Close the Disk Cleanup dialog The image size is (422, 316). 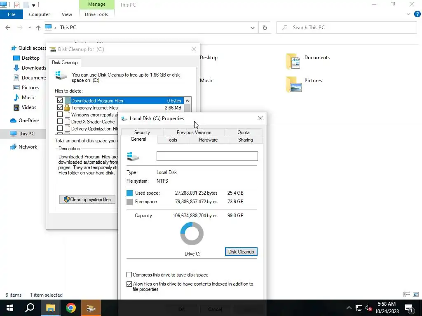click(194, 49)
